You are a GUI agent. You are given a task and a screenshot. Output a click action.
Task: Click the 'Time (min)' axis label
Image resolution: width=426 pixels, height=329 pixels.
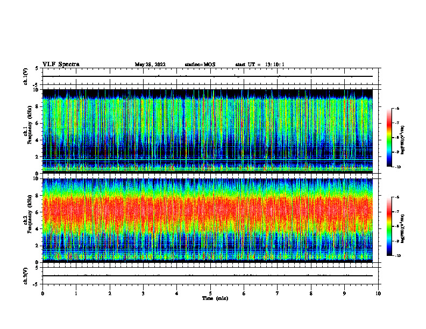click(x=215, y=298)
